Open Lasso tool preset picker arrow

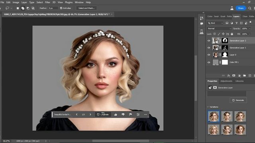[11, 8]
